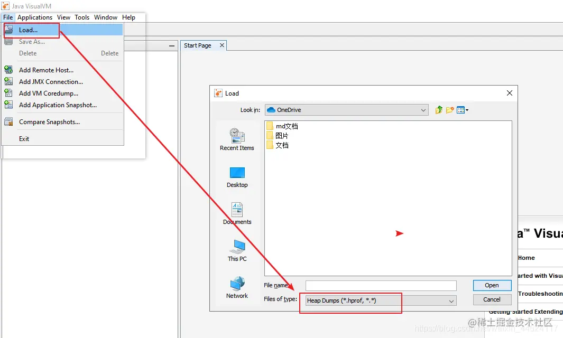This screenshot has width=563, height=338.
Task: Open the View menu
Action: coord(63,17)
